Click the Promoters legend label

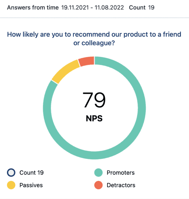(x=121, y=173)
